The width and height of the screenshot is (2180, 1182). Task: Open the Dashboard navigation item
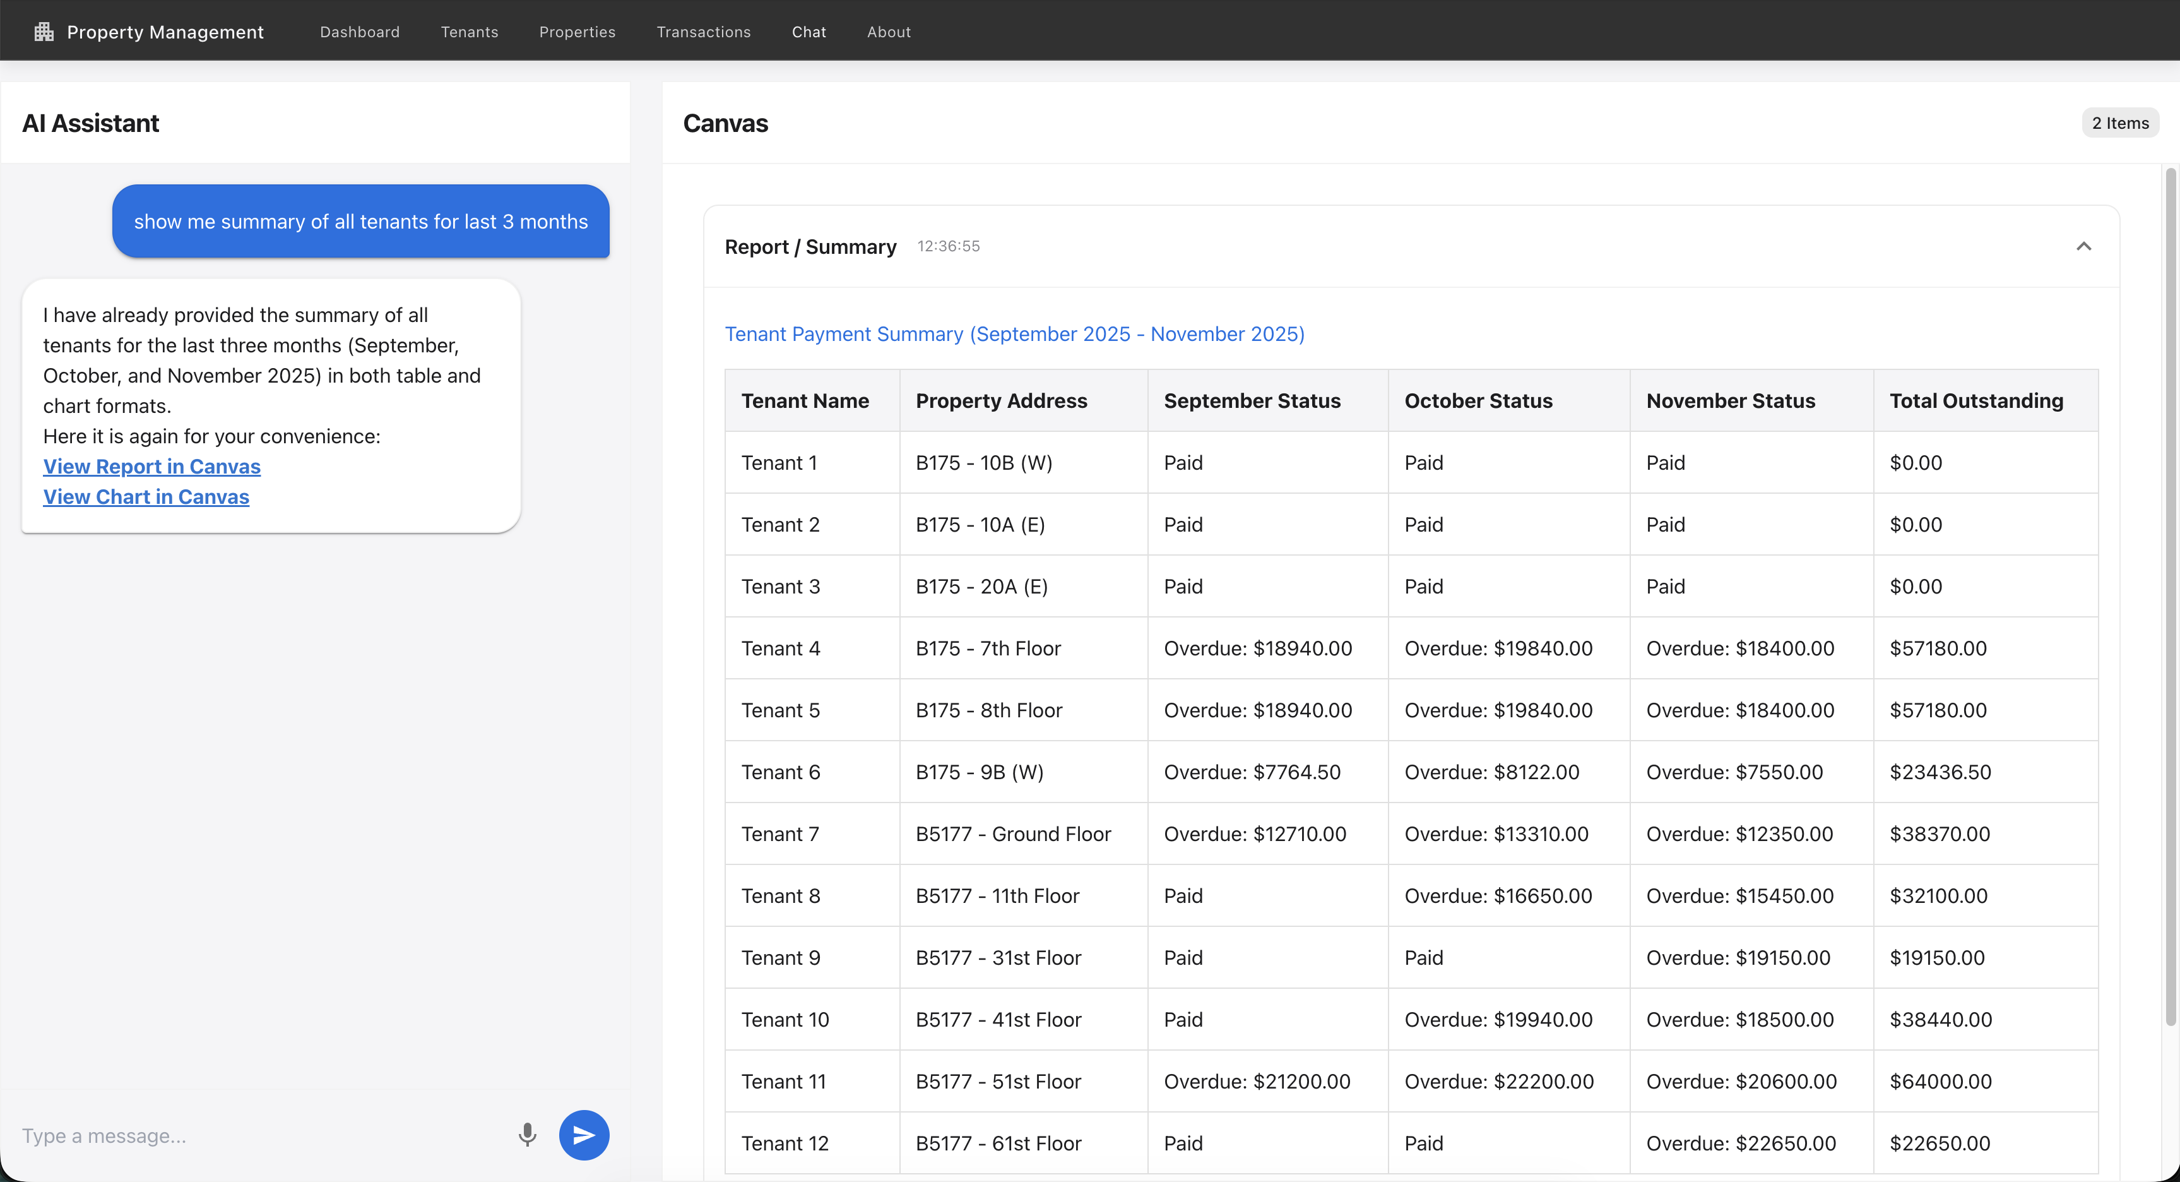click(360, 32)
